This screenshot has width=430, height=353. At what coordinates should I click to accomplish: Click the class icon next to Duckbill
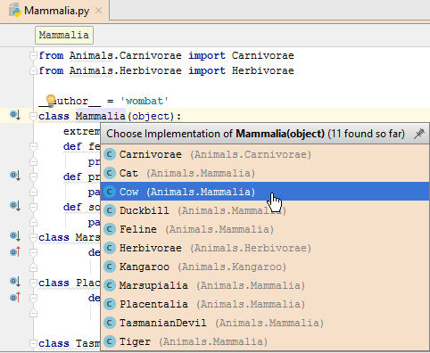pos(110,210)
